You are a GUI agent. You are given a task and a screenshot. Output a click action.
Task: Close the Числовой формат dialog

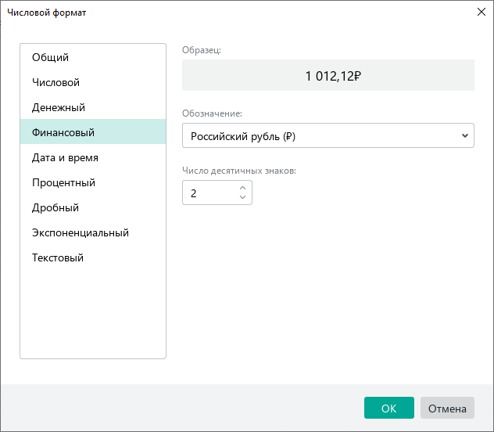pyautogui.click(x=480, y=13)
